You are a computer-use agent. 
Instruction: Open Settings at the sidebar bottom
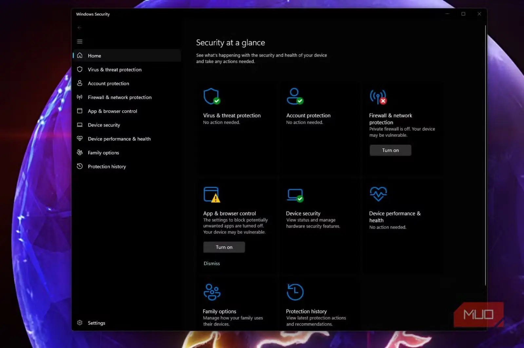[127, 323]
